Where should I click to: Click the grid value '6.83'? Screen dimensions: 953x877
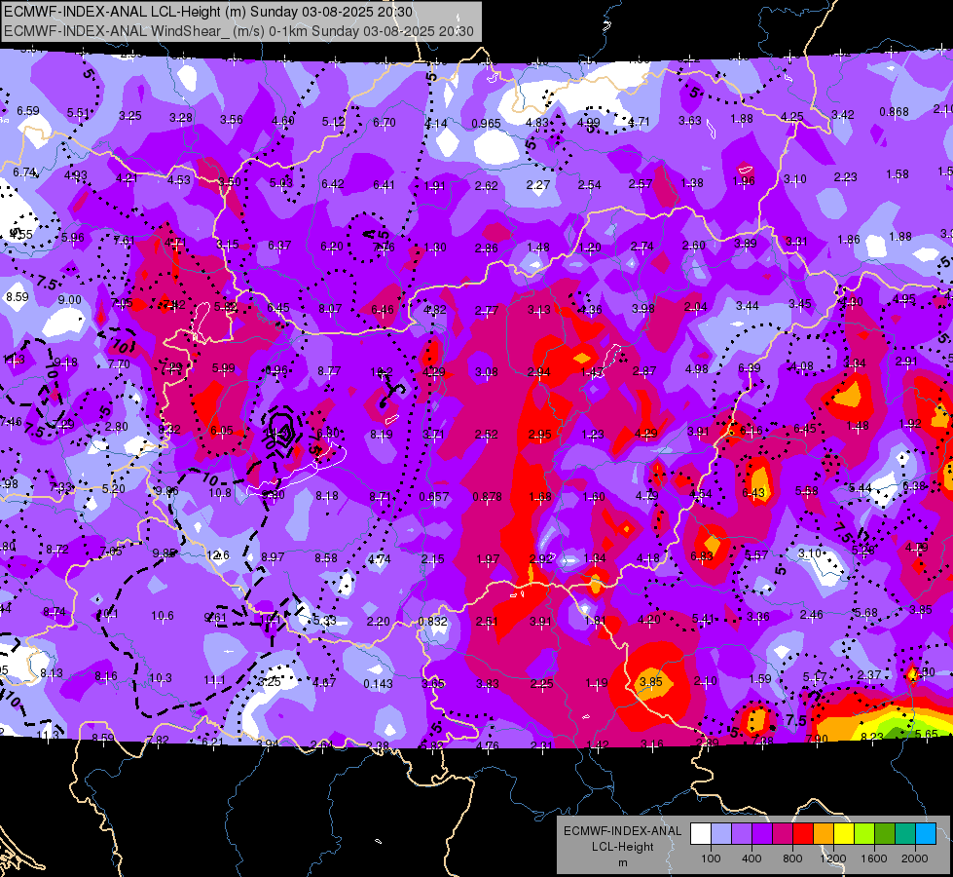click(x=702, y=556)
